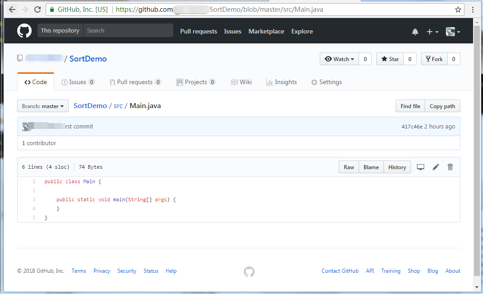
Task: Open the SortDemo repository title link
Action: tap(88, 58)
